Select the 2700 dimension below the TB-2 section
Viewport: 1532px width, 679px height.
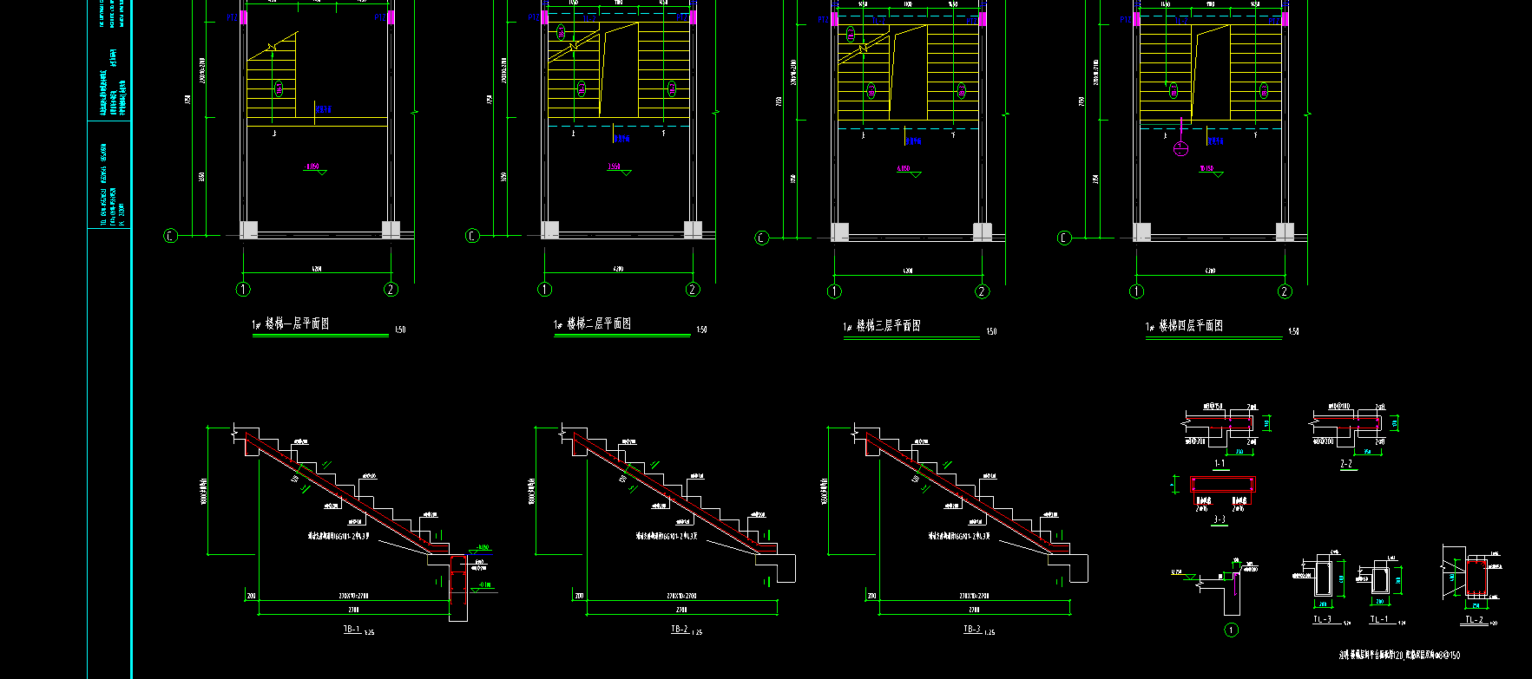681,610
